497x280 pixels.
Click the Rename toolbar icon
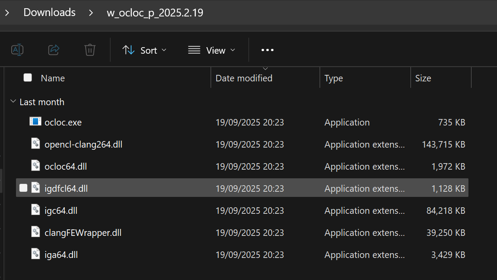point(17,50)
